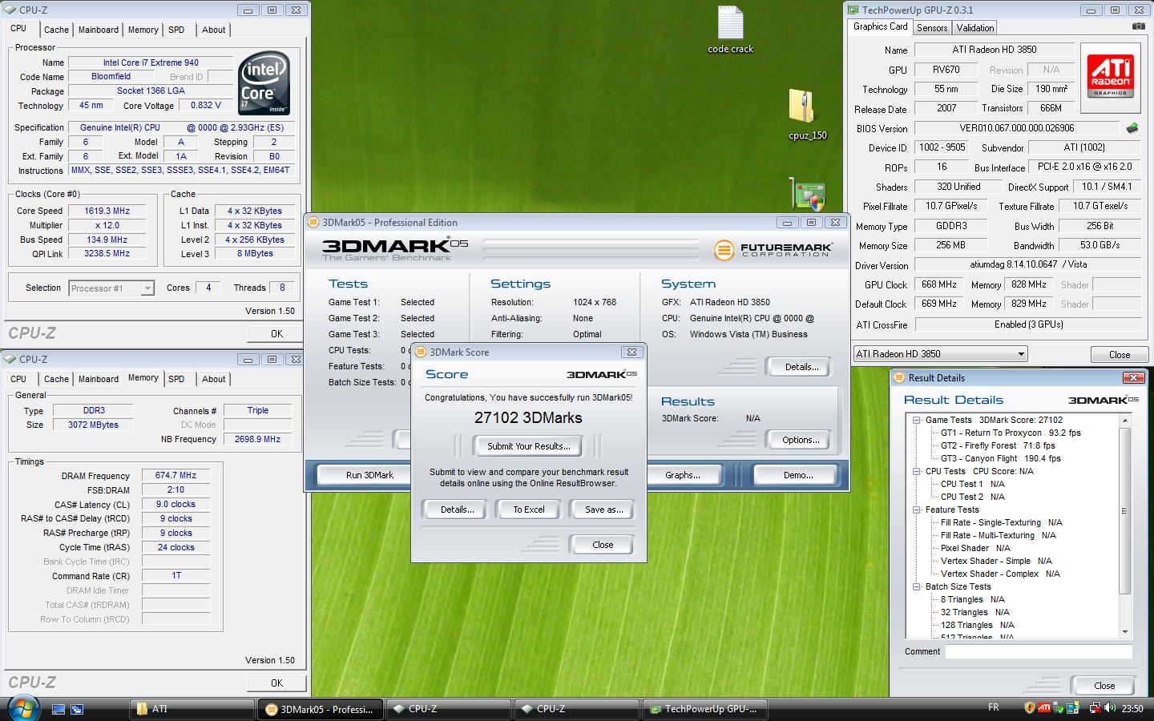
Task: Click OK in the top CPU-Z window
Action: pyautogui.click(x=276, y=334)
